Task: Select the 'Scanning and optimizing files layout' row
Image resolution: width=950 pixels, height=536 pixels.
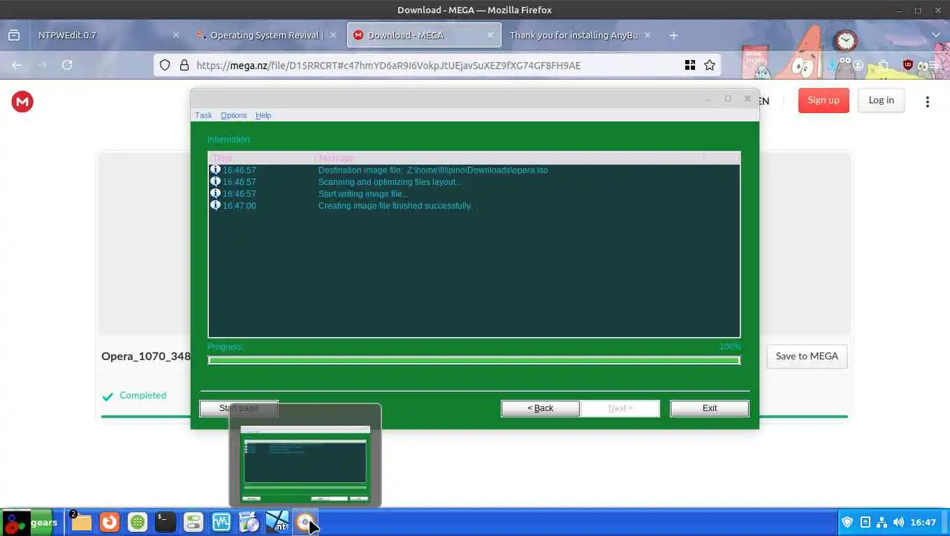Action: tap(474, 182)
